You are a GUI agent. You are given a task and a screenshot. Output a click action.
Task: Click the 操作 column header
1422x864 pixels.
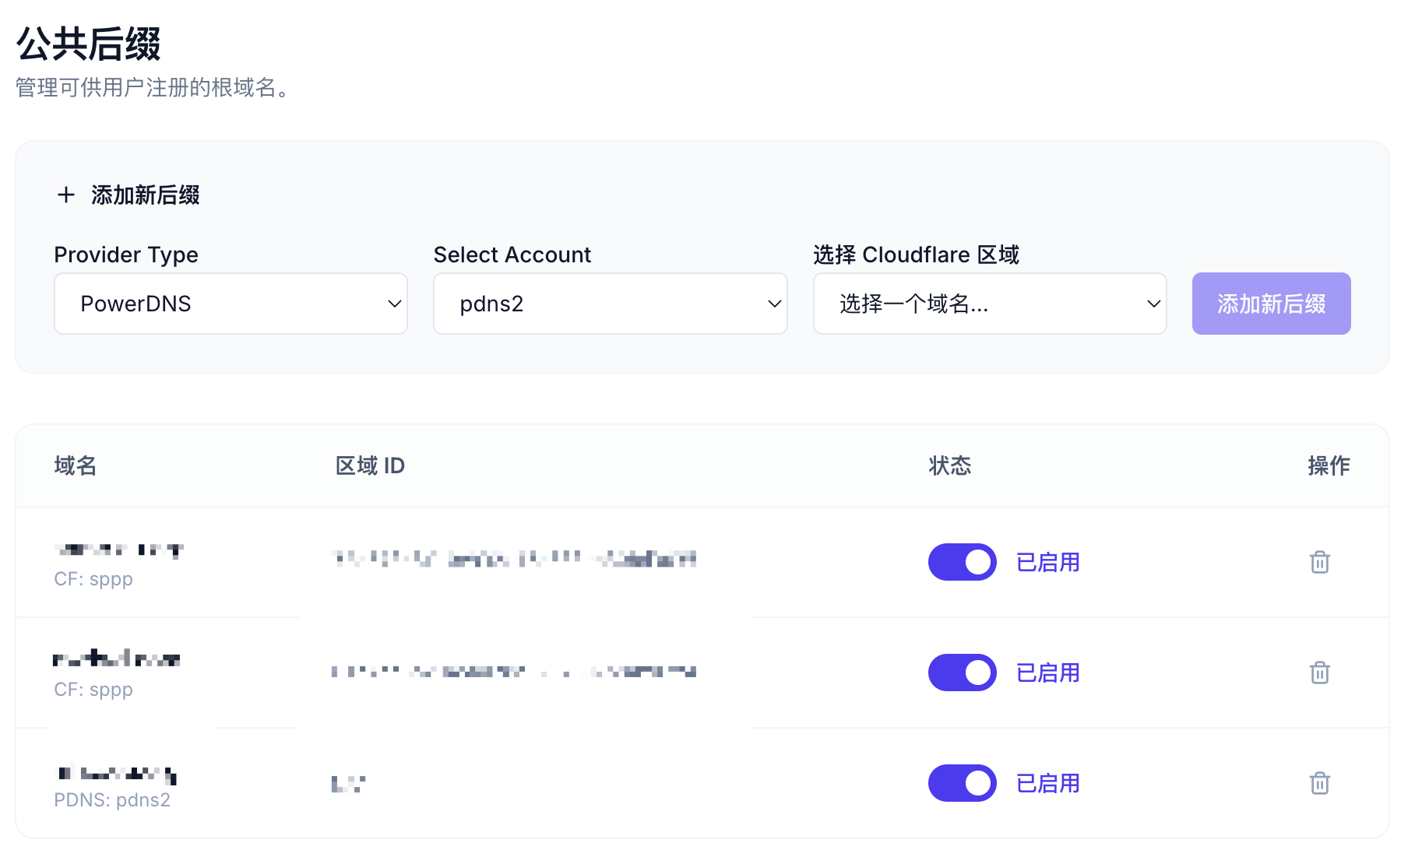click(1329, 465)
